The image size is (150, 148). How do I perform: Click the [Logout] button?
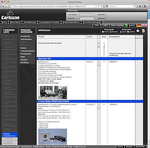click(132, 25)
